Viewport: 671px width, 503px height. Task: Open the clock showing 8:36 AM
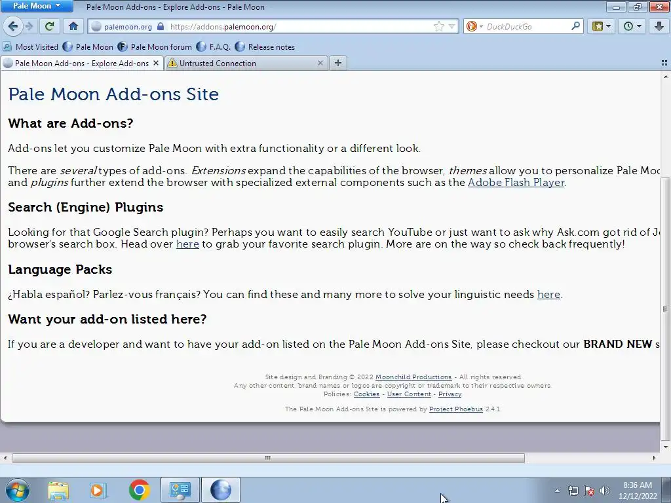click(638, 491)
